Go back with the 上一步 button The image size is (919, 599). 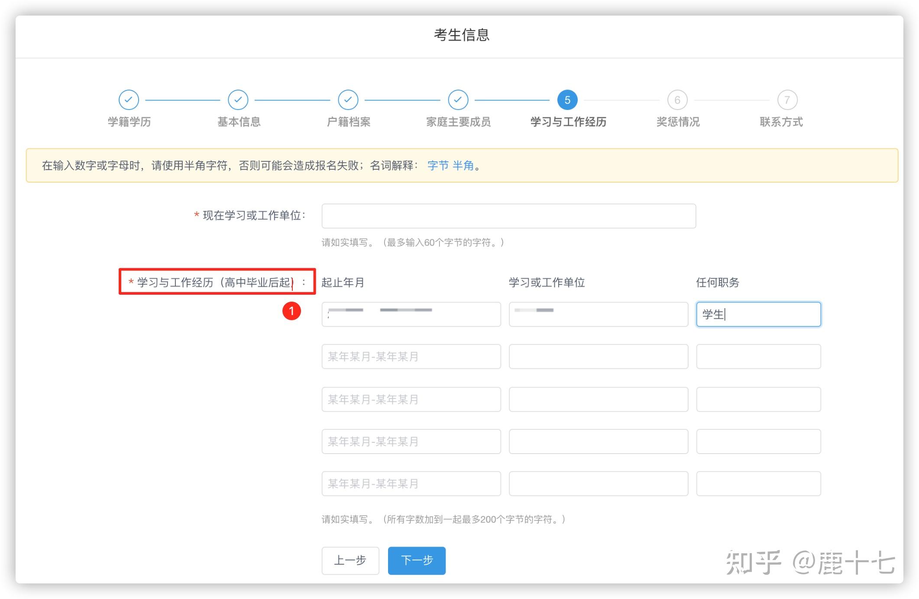pos(350,560)
